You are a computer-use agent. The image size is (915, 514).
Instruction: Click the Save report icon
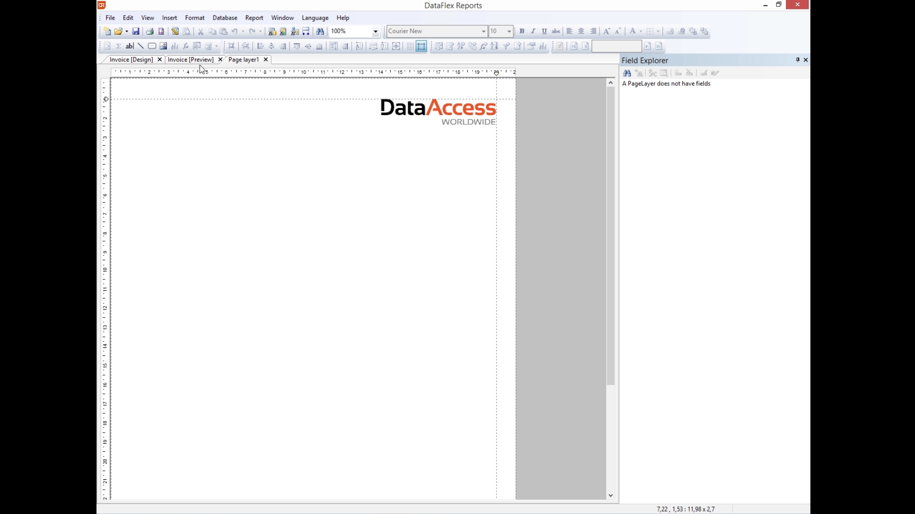(x=136, y=31)
